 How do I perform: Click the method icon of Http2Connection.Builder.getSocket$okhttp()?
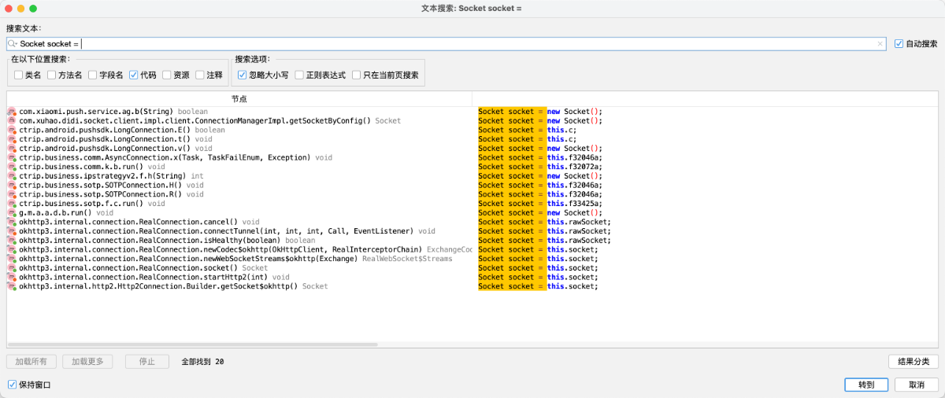pos(12,286)
